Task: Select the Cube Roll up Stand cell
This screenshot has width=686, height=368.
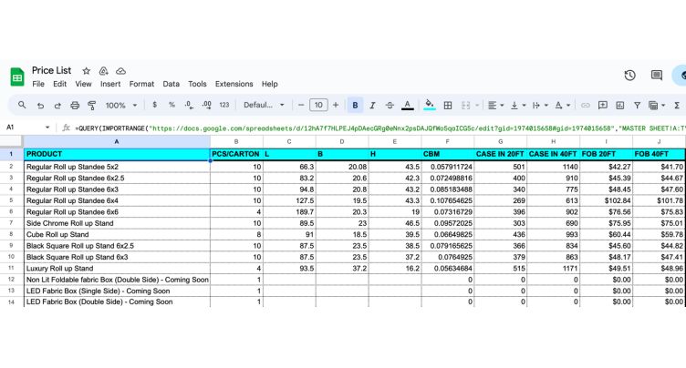Action: click(x=117, y=235)
